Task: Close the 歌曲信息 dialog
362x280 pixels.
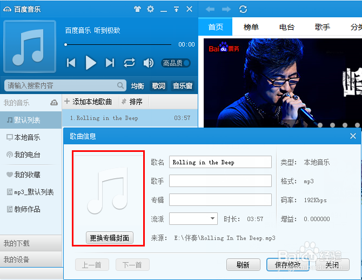Action: click(x=353, y=136)
